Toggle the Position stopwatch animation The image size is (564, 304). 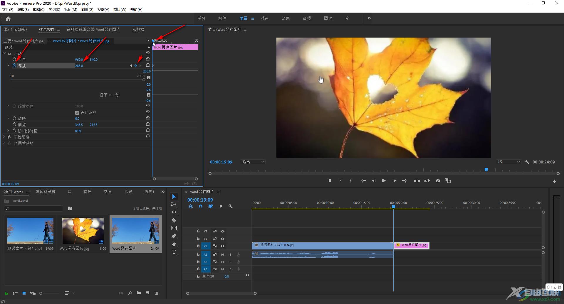(x=14, y=59)
